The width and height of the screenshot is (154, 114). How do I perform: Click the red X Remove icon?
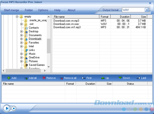44,78
